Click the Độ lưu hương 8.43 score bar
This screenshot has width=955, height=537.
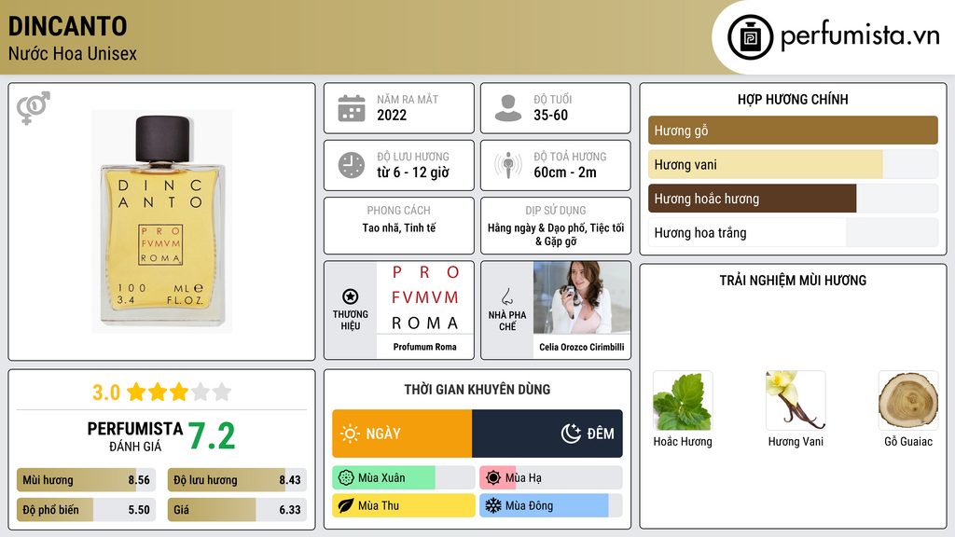pyautogui.click(x=237, y=480)
